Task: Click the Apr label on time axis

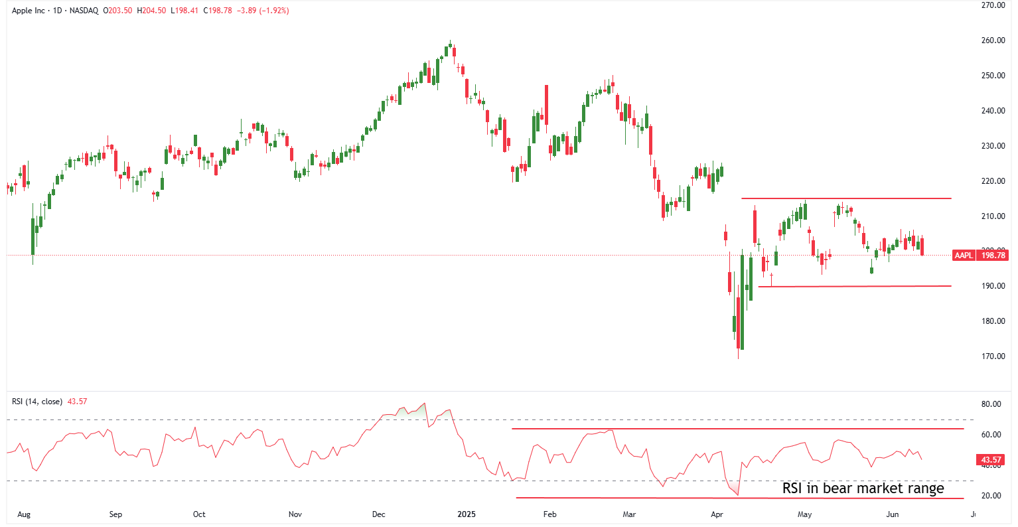Action: click(717, 514)
